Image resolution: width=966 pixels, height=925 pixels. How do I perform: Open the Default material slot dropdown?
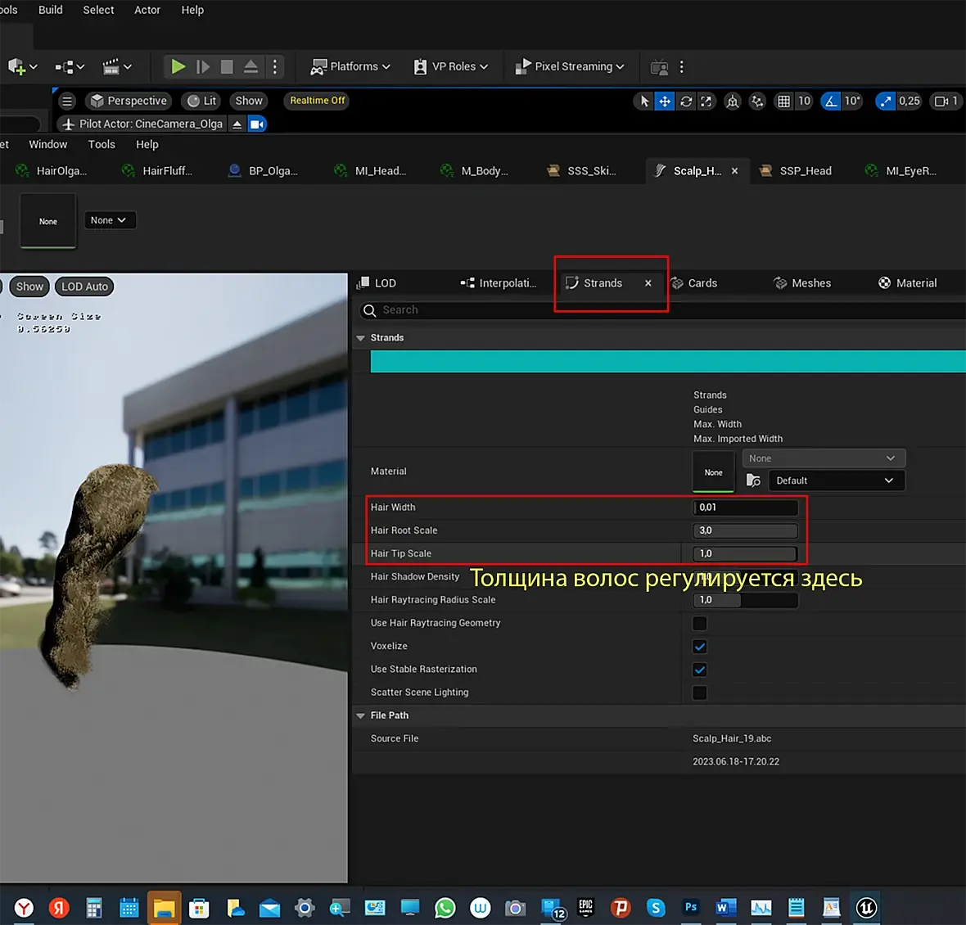(x=836, y=481)
